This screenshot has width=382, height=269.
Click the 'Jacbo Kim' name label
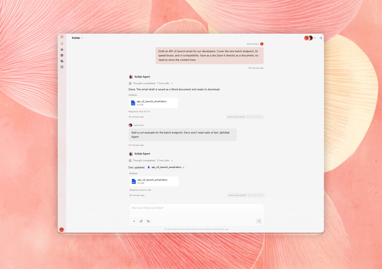pos(138,125)
